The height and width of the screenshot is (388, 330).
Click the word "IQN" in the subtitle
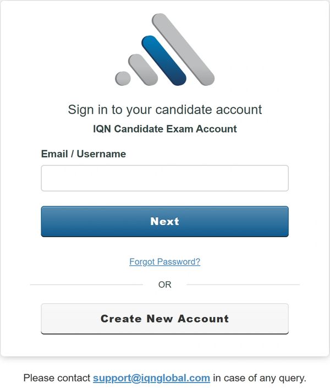click(103, 129)
